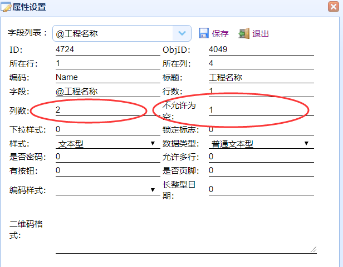Click the 所在列 field with value 4
This screenshot has width=343, height=267.
(x=261, y=63)
